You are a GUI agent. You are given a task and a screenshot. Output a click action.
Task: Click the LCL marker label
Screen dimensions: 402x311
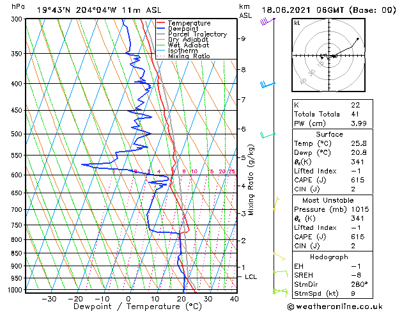click(251, 276)
